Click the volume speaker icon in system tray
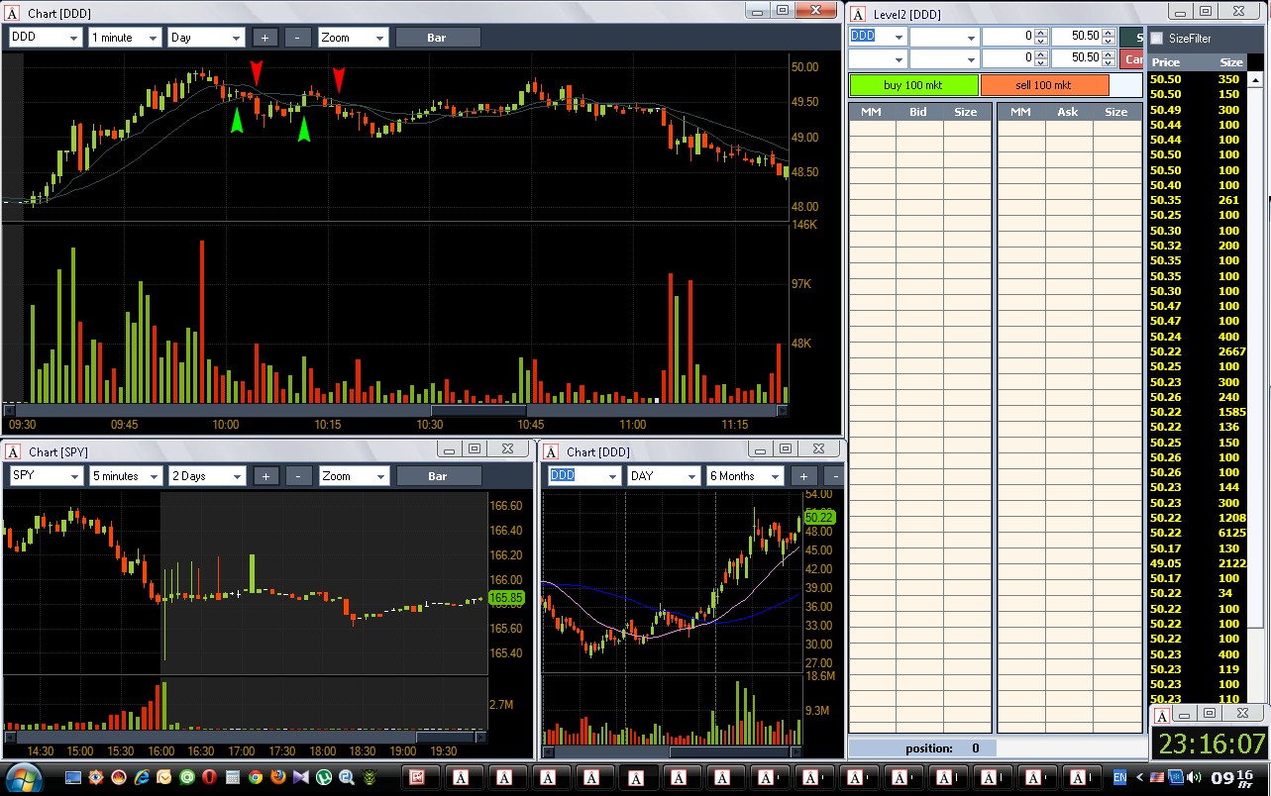Viewport: 1271px width, 796px height. pyautogui.click(x=1194, y=777)
